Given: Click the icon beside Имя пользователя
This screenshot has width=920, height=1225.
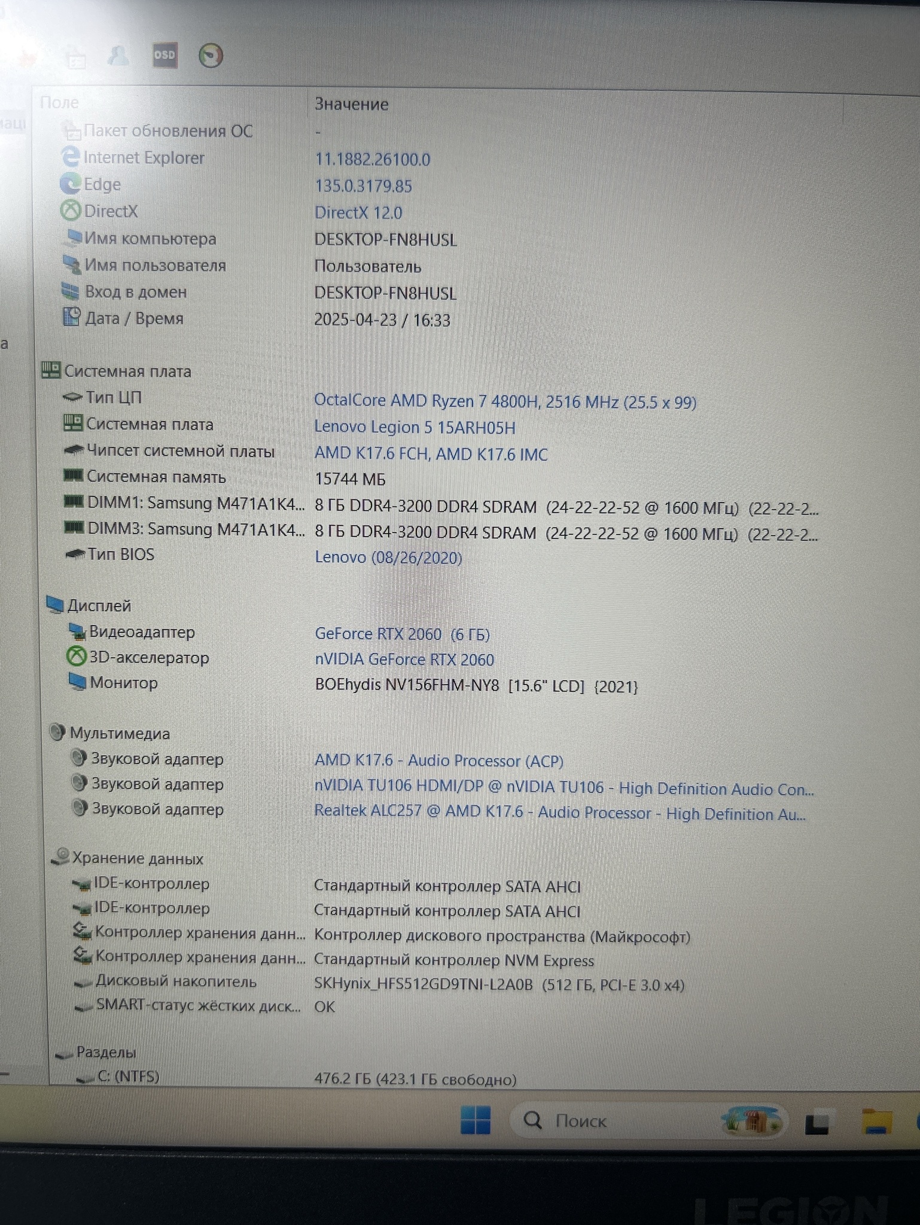Looking at the screenshot, I should (x=72, y=264).
